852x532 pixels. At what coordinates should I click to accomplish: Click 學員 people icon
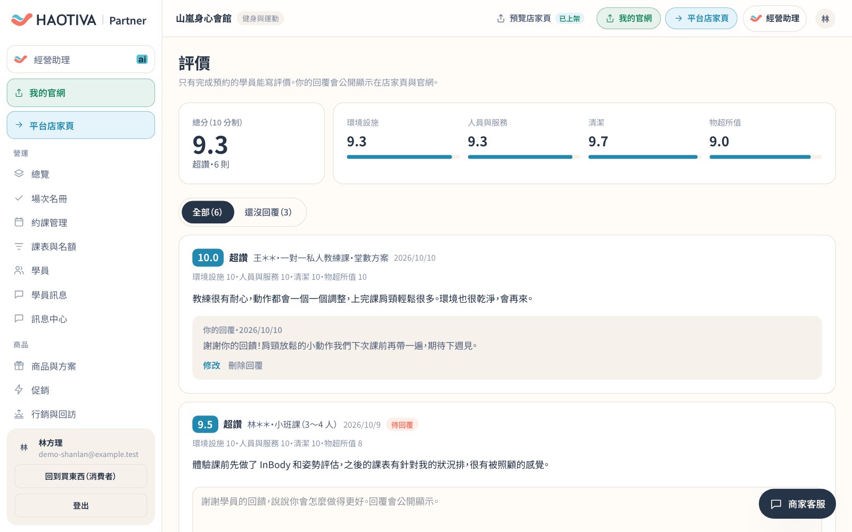click(19, 270)
